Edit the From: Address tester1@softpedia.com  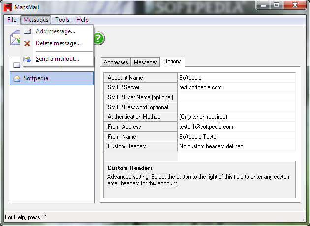(x=237, y=127)
